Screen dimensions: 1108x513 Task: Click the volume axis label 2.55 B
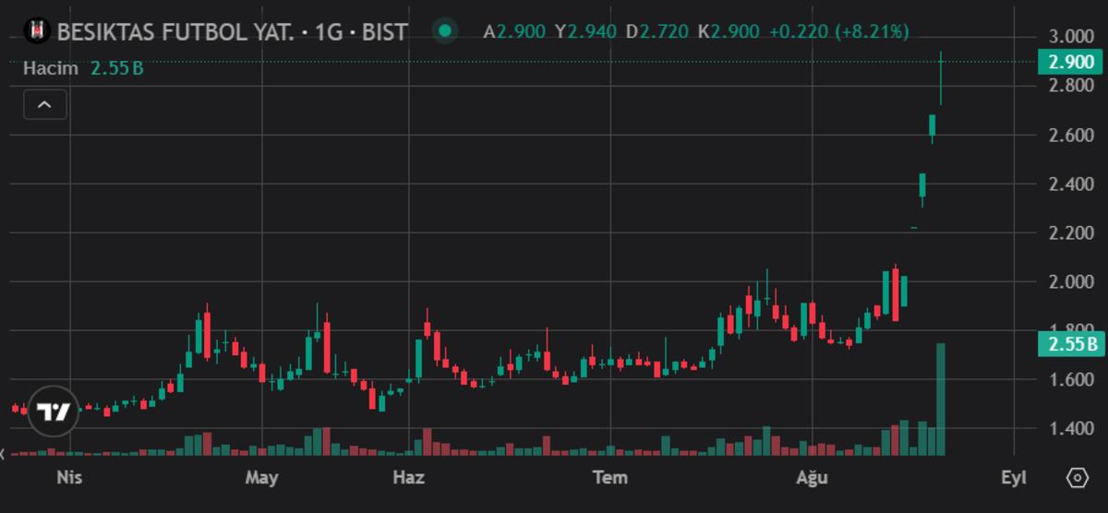pyautogui.click(x=1069, y=345)
